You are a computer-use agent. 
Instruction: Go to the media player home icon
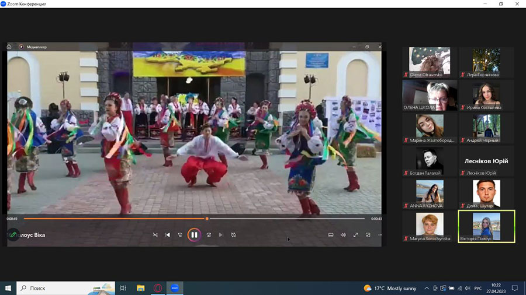[x=9, y=47]
